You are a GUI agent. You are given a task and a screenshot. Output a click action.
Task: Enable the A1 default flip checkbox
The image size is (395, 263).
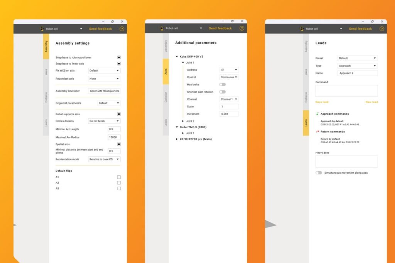[119, 177]
